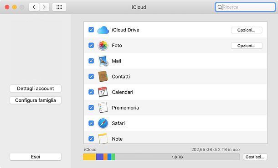Click the iCloud Drive label
This screenshot has width=278, height=168.
coord(125,30)
